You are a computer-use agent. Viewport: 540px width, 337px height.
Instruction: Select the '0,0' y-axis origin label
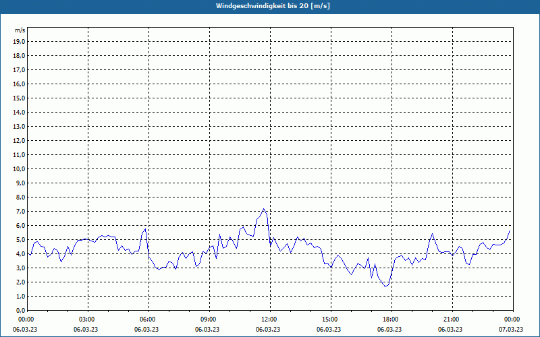(x=21, y=311)
